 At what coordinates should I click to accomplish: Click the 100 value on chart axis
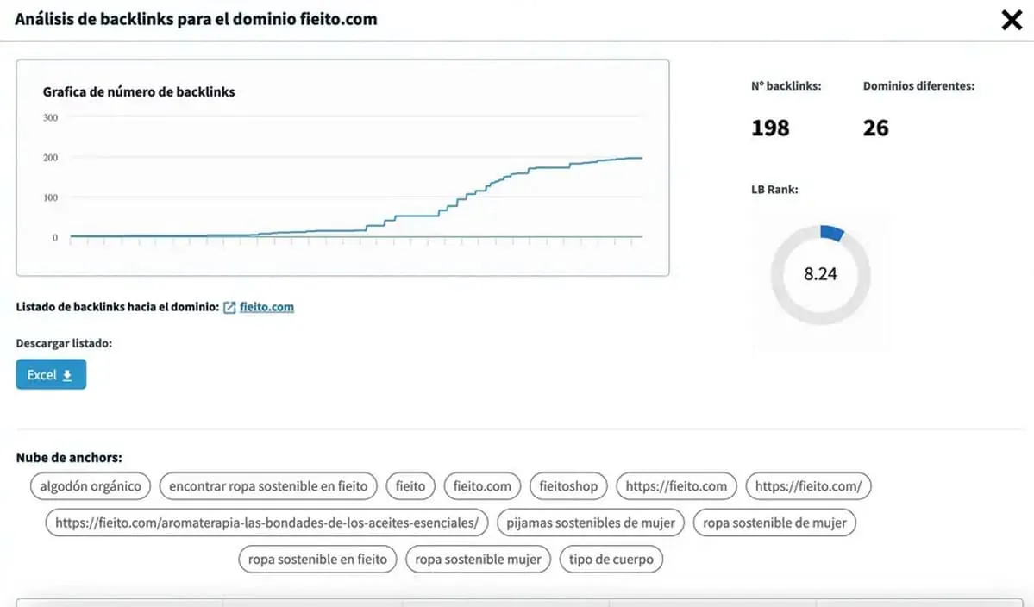click(51, 197)
